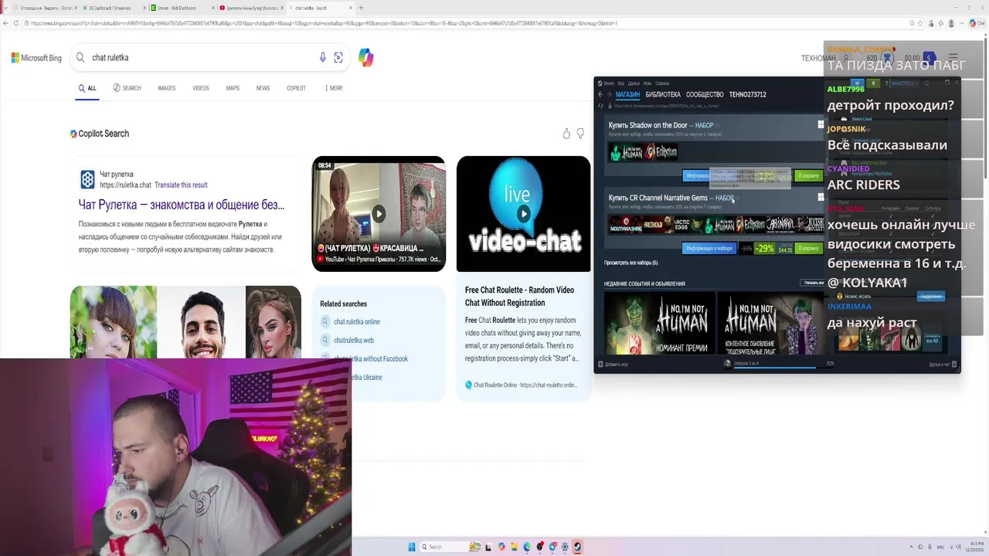Open Copilot via colorful logo beside search box
This screenshot has width=989, height=556.
366,57
